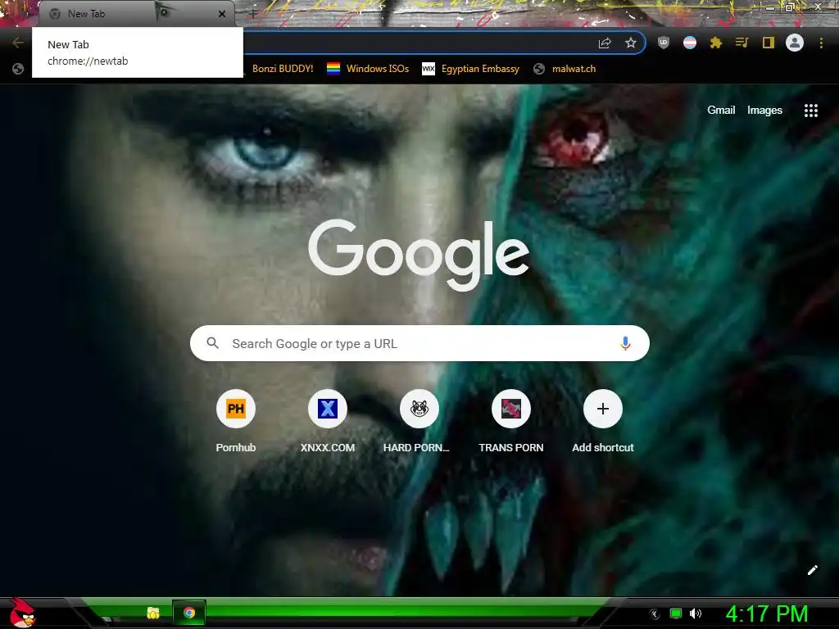Click the address bar field
Viewport: 839px width, 629px height.
coord(417,43)
